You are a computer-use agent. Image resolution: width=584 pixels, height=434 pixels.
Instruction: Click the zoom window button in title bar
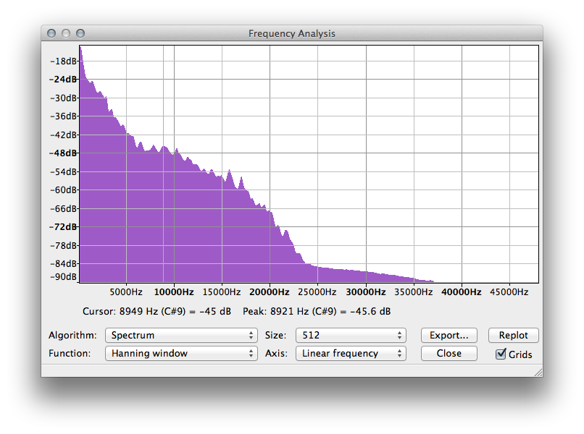pyautogui.click(x=80, y=33)
